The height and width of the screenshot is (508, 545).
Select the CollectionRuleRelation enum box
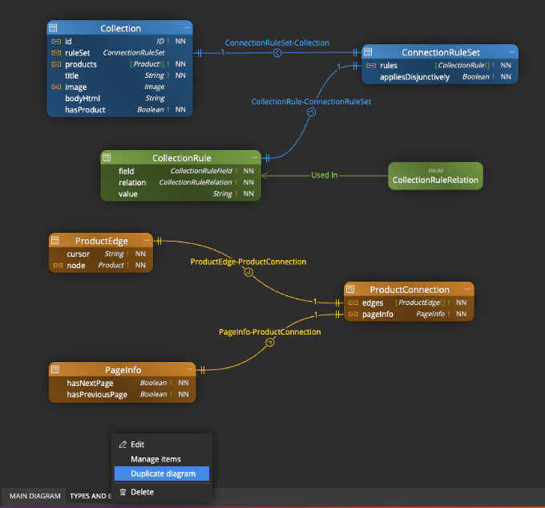point(435,176)
